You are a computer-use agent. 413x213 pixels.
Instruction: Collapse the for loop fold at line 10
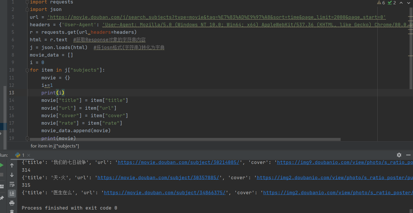pos(27,70)
